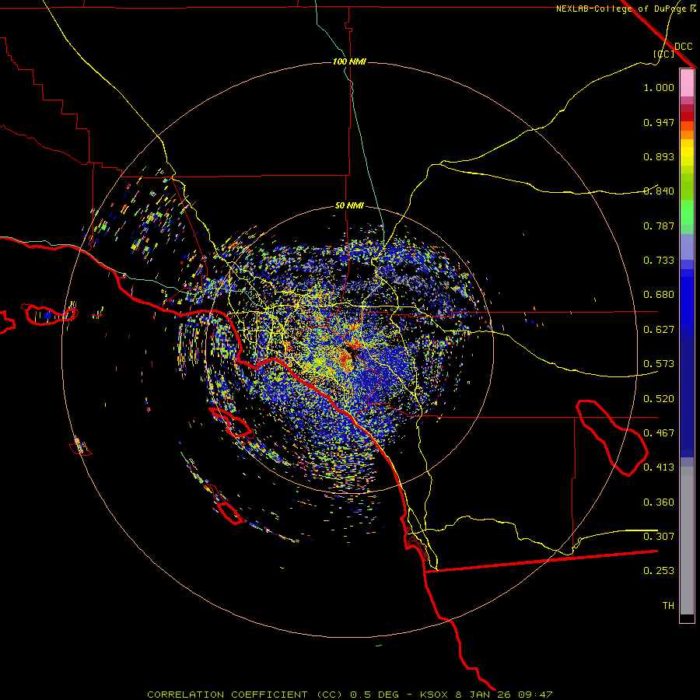This screenshot has height=700, width=700.
Task: Click the bright green swatch on color bar
Action: pos(687,212)
